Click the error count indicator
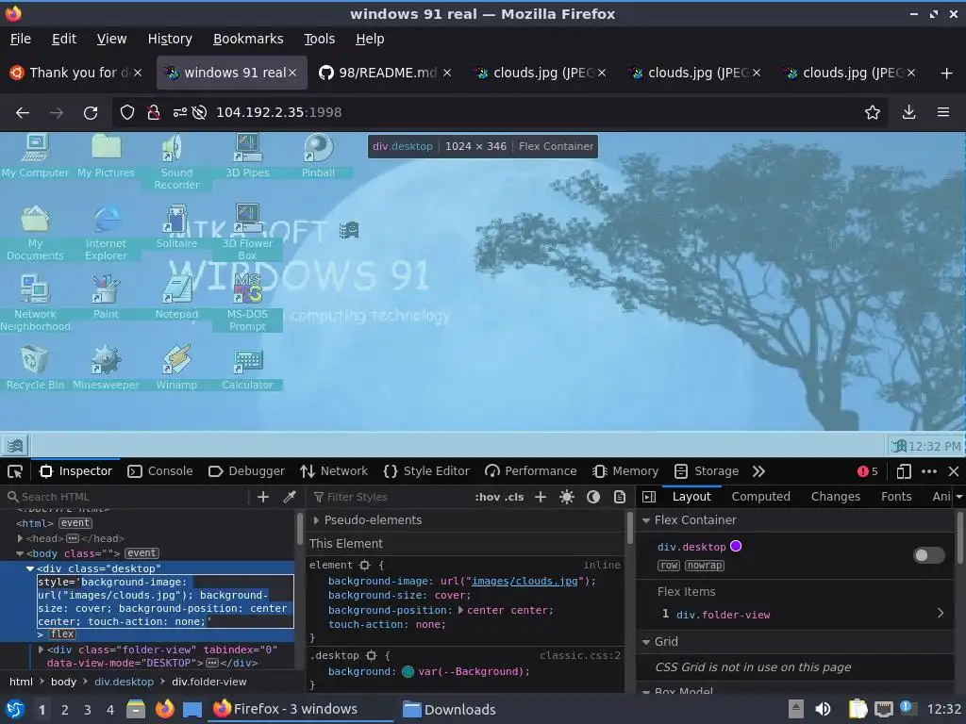The width and height of the screenshot is (966, 724). coord(868,471)
